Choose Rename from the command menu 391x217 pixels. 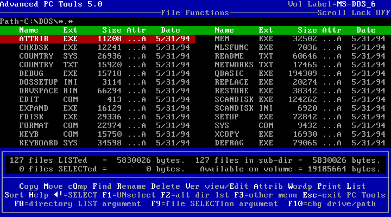131,187
